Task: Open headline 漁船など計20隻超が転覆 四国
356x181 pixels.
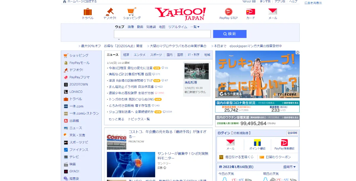Action: pos(130,74)
